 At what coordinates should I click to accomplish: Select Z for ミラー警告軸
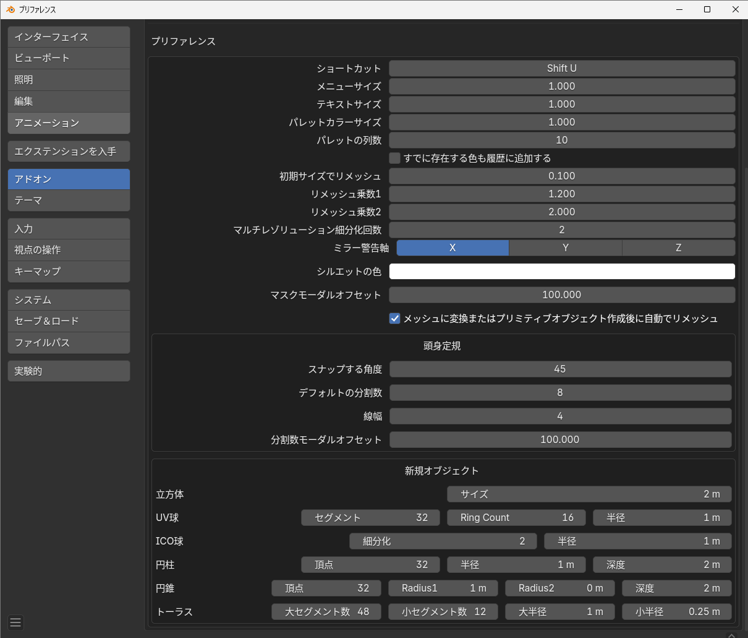[679, 248]
